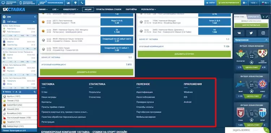
Task: Open the LIVE dropdown in navigation
Action: point(55,9)
